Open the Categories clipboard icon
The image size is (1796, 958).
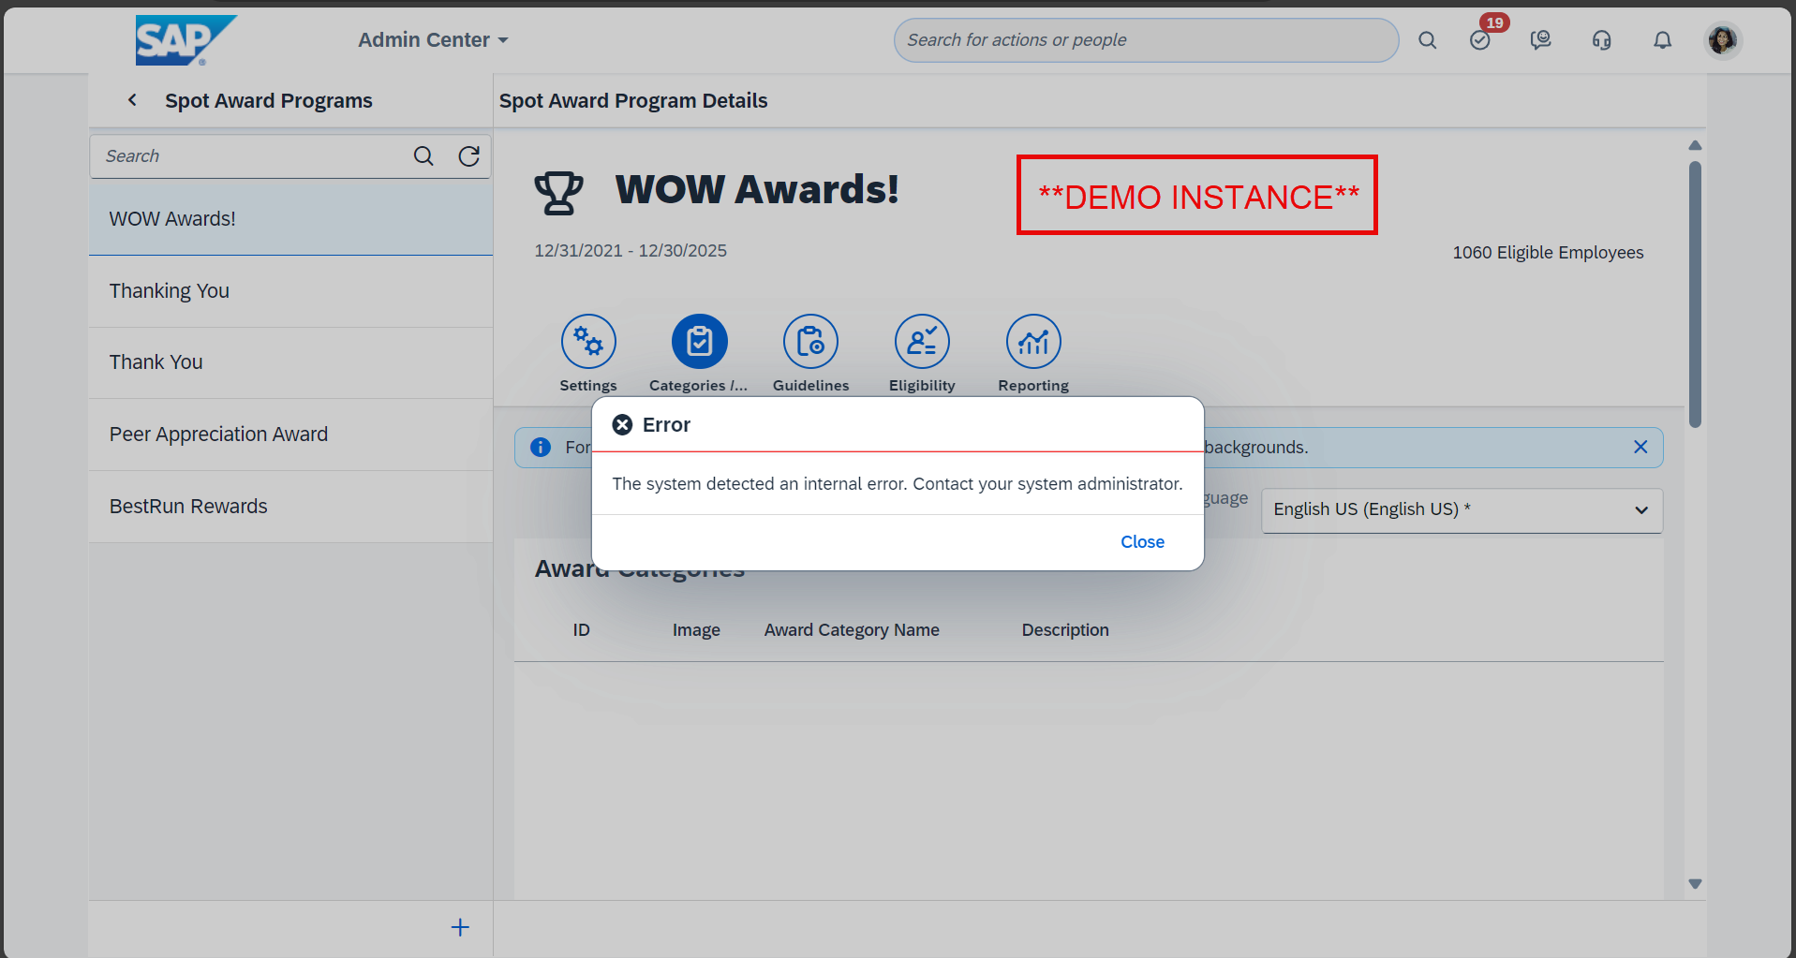[700, 342]
